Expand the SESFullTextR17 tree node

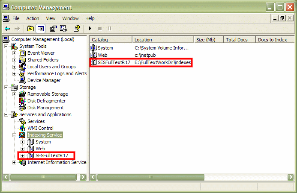(23, 156)
